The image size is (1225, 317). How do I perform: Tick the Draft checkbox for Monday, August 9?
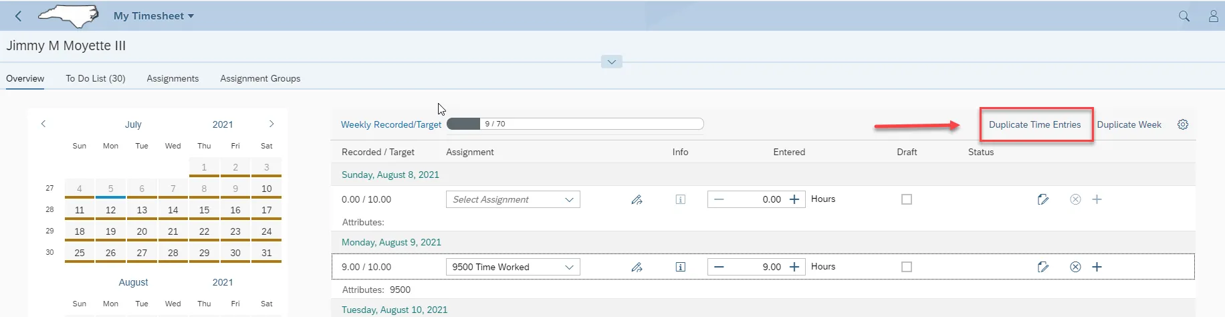tap(907, 267)
